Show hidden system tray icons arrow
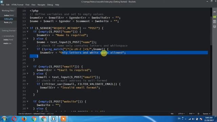The width and height of the screenshot is (217, 122). pyautogui.click(x=185, y=119)
